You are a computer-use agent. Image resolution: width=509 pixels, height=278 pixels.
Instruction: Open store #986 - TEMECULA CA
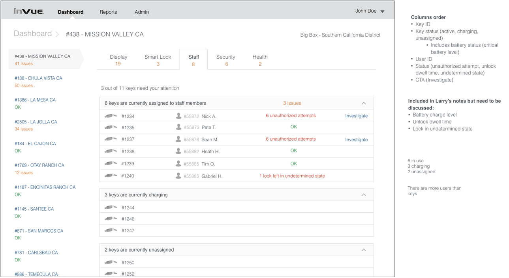(36, 274)
